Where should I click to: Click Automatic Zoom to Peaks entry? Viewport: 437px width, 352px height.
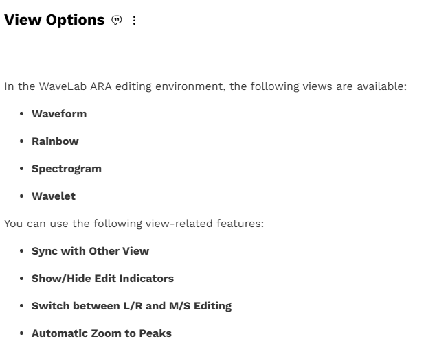point(102,333)
